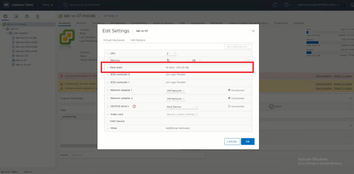This screenshot has width=354, height=174.
Task: Click the lab-vc-01.md.lab vCenter icon in title
Action: 60,16
